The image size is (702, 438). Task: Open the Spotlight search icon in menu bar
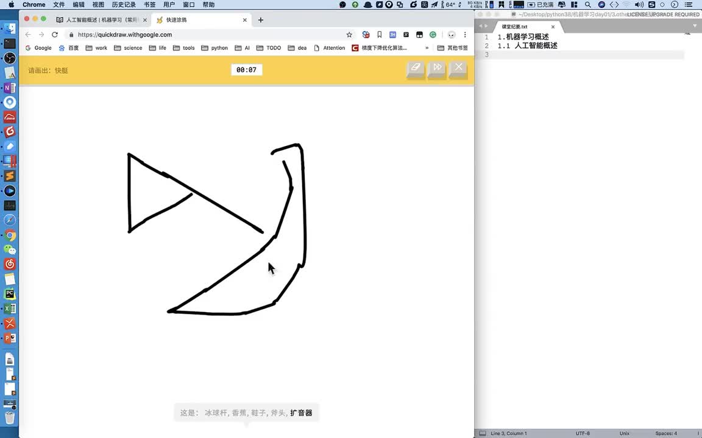pos(587,4)
